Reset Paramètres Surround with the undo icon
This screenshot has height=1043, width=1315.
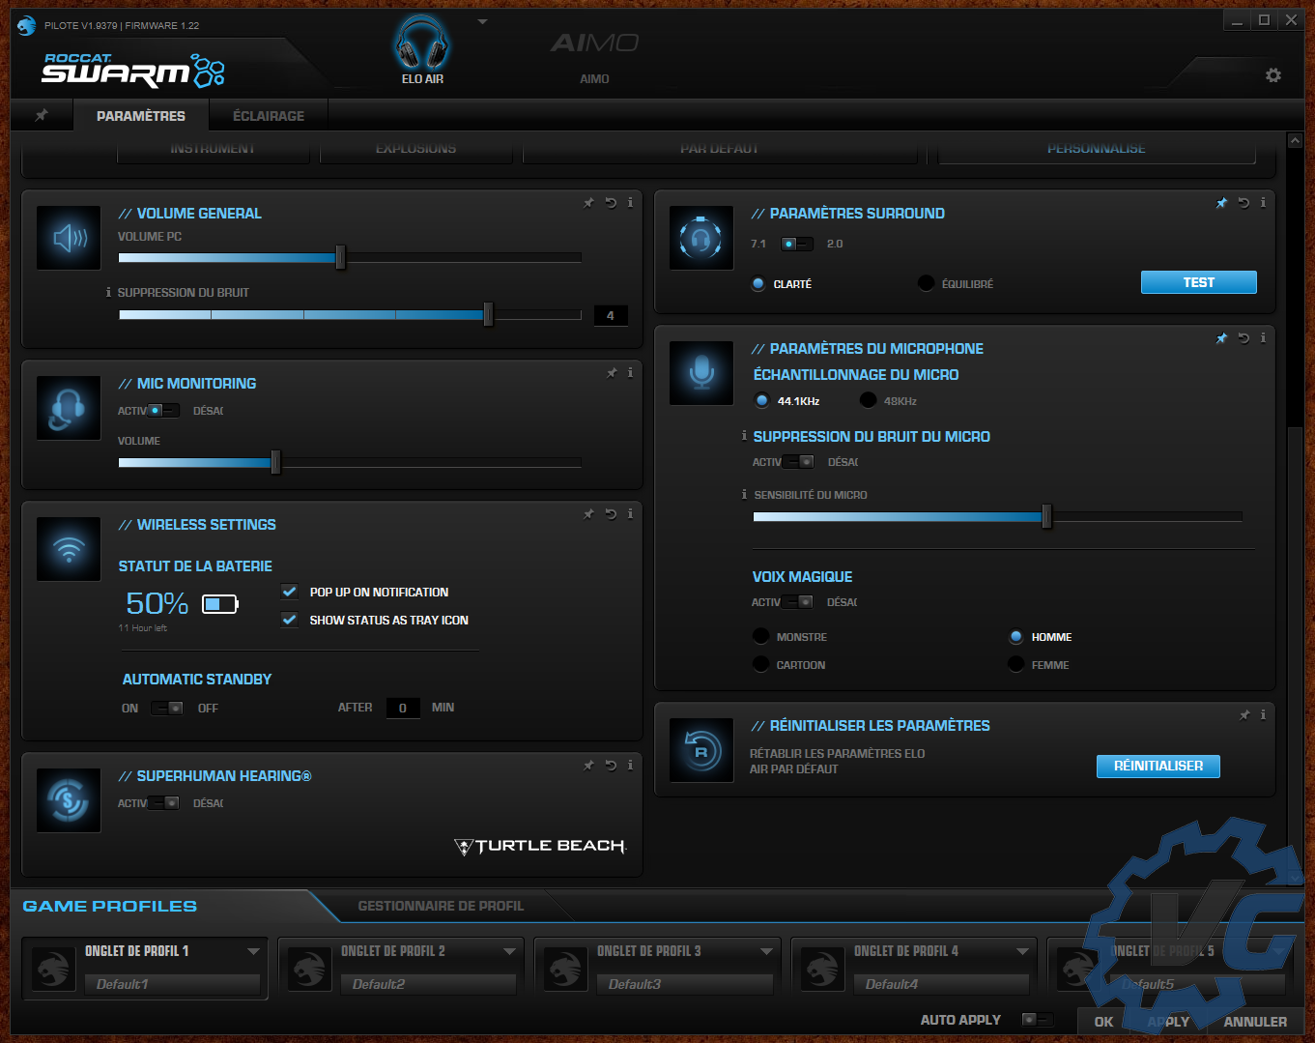click(1244, 203)
